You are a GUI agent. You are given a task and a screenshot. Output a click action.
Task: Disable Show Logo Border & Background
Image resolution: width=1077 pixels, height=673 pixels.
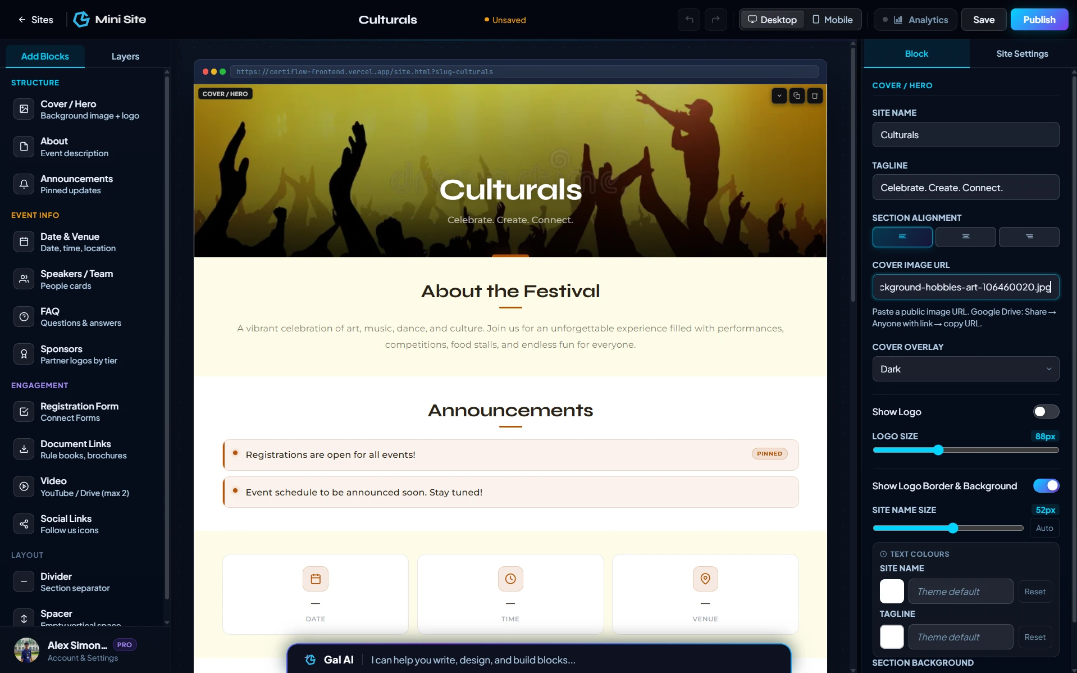coord(1046,485)
